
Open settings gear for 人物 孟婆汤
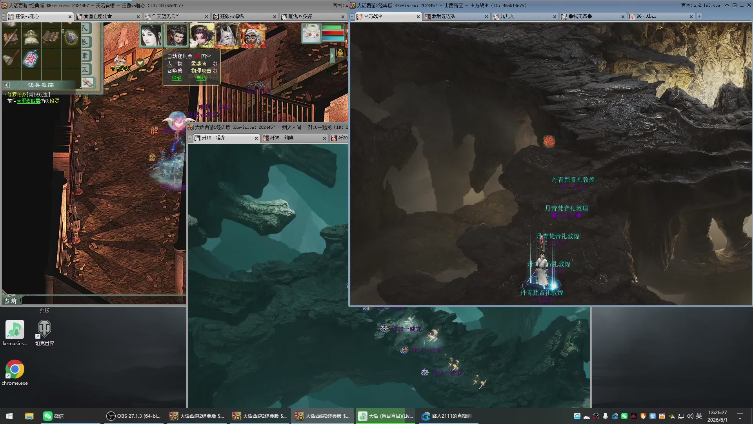click(x=215, y=64)
